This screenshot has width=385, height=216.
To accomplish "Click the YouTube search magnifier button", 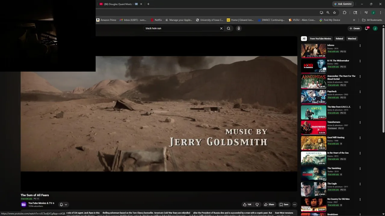I will click(229, 28).
